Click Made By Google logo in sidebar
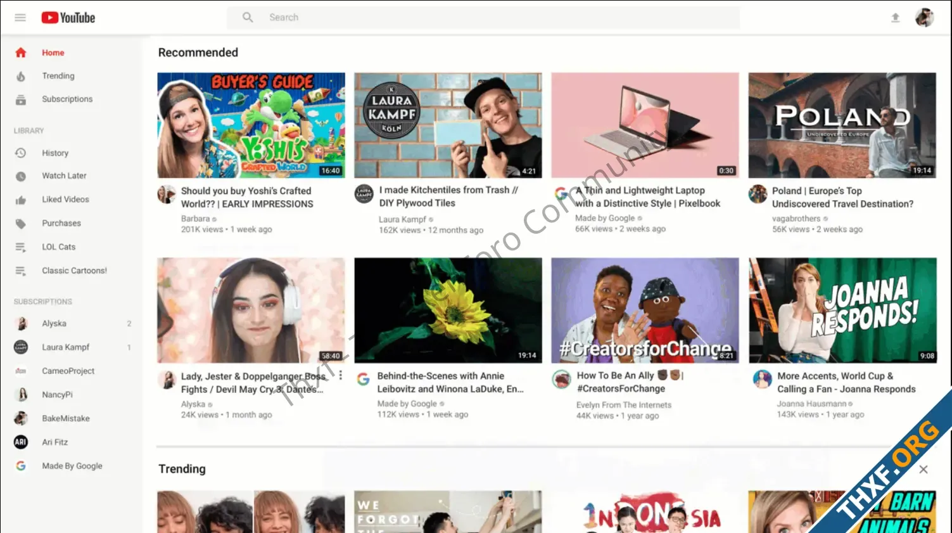This screenshot has width=952, height=533. click(21, 466)
